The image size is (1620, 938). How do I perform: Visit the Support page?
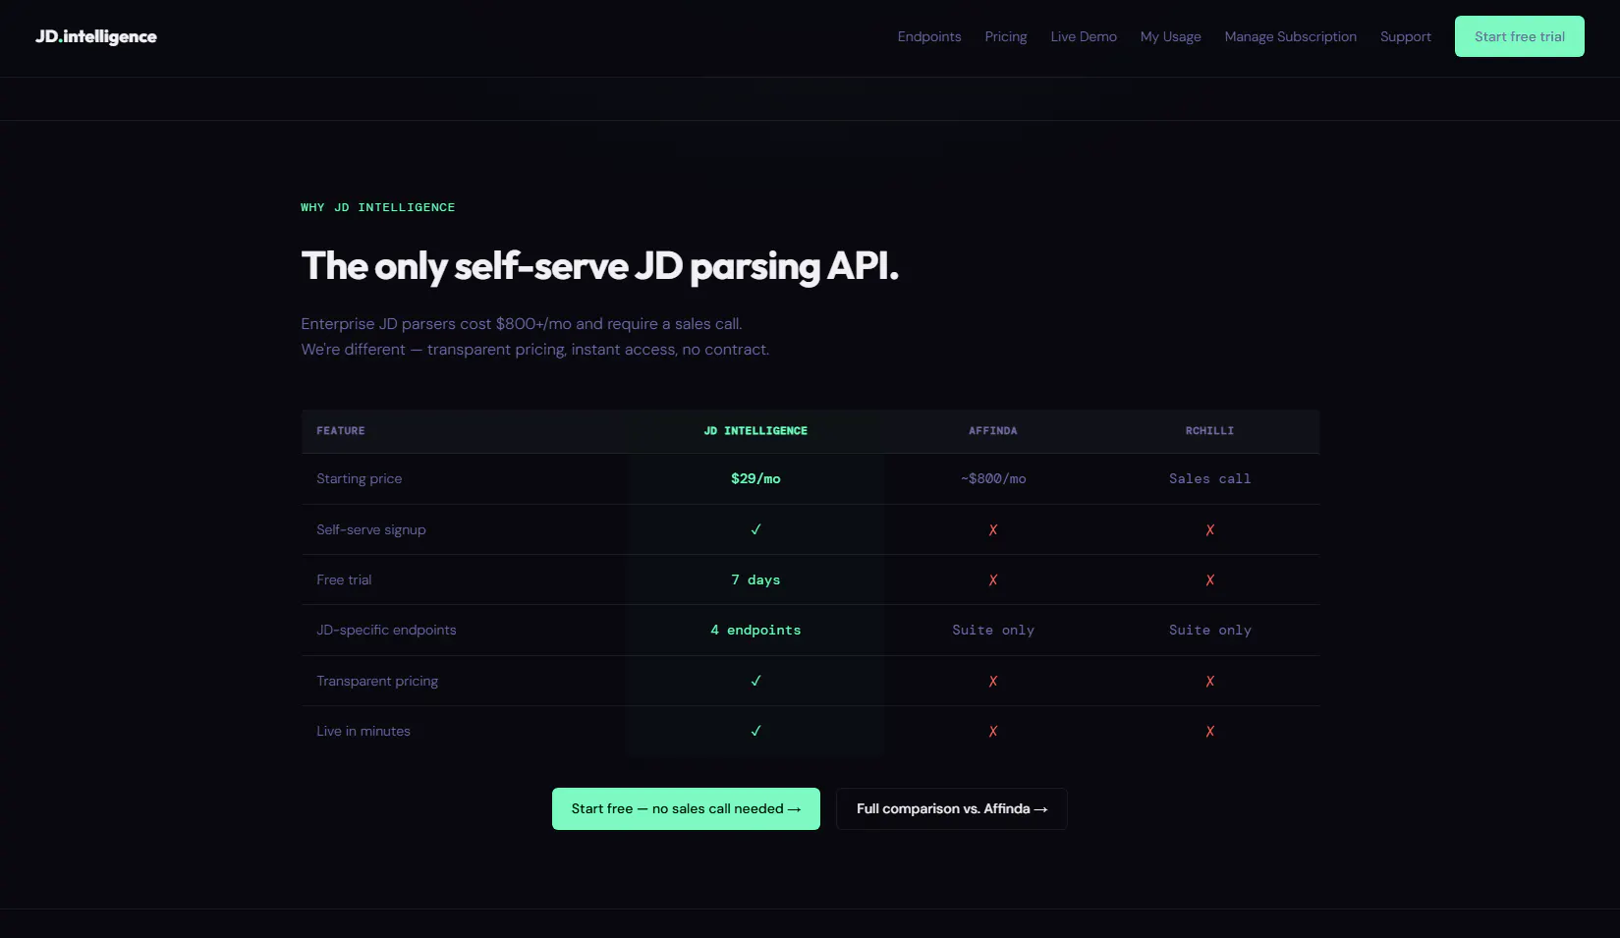[x=1406, y=37]
